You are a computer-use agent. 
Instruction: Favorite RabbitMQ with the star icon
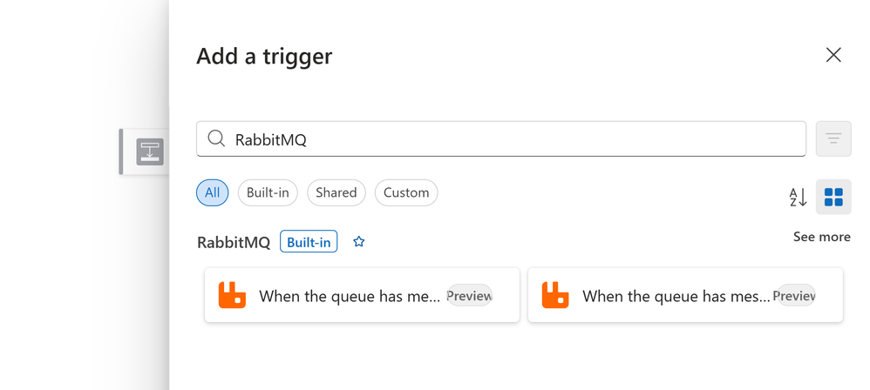[x=358, y=242]
